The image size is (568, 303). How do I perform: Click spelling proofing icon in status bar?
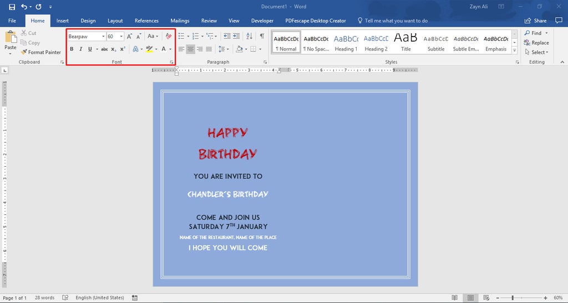click(65, 297)
